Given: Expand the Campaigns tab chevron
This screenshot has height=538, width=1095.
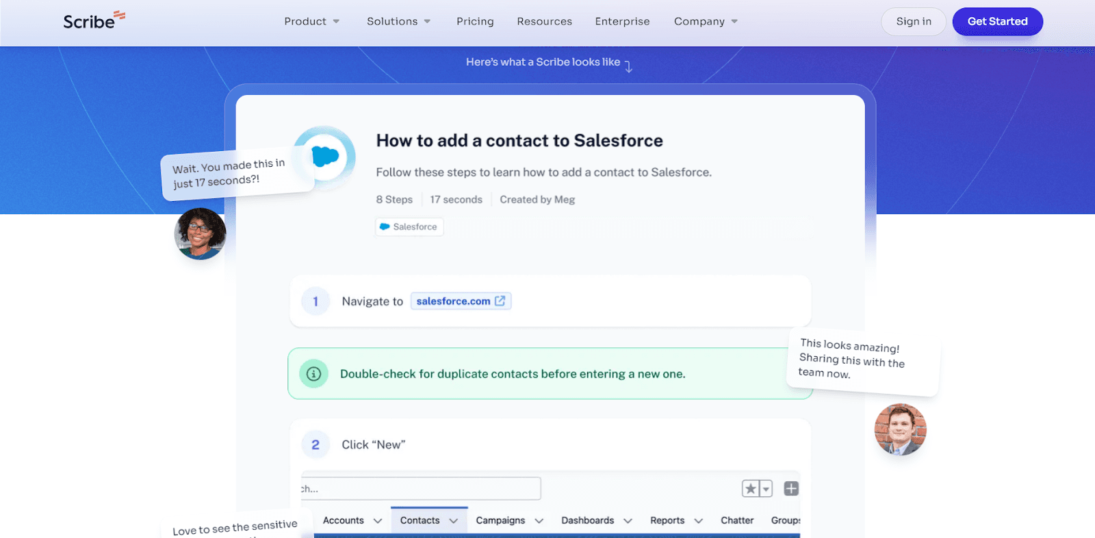Looking at the screenshot, I should pyautogui.click(x=539, y=521).
